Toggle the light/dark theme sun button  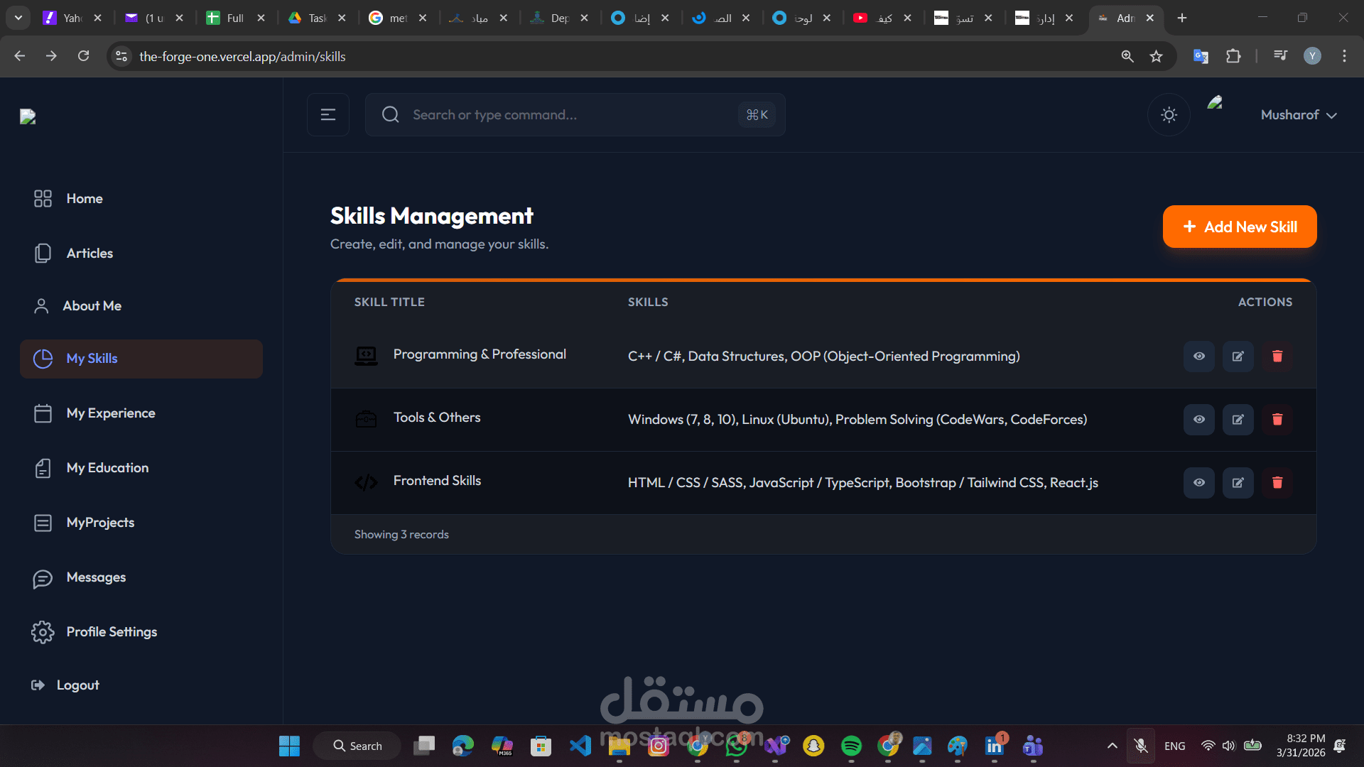click(1169, 115)
